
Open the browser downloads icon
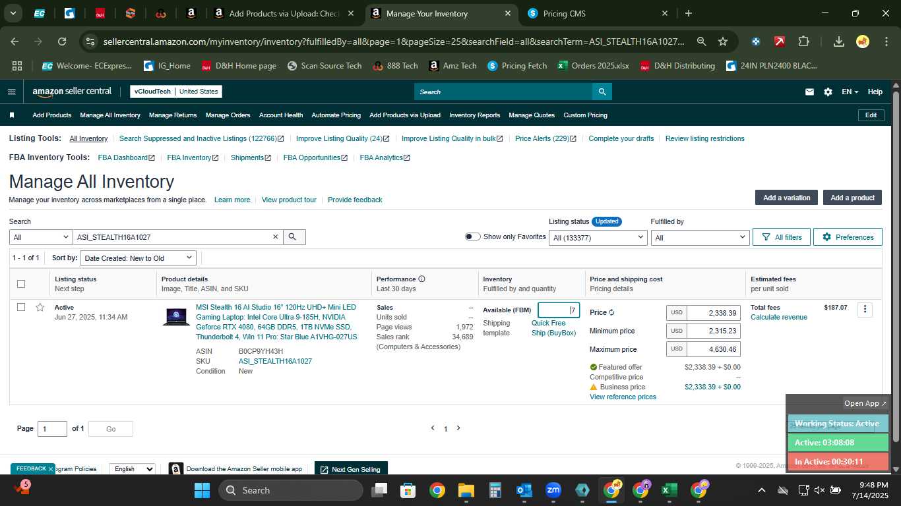(839, 42)
